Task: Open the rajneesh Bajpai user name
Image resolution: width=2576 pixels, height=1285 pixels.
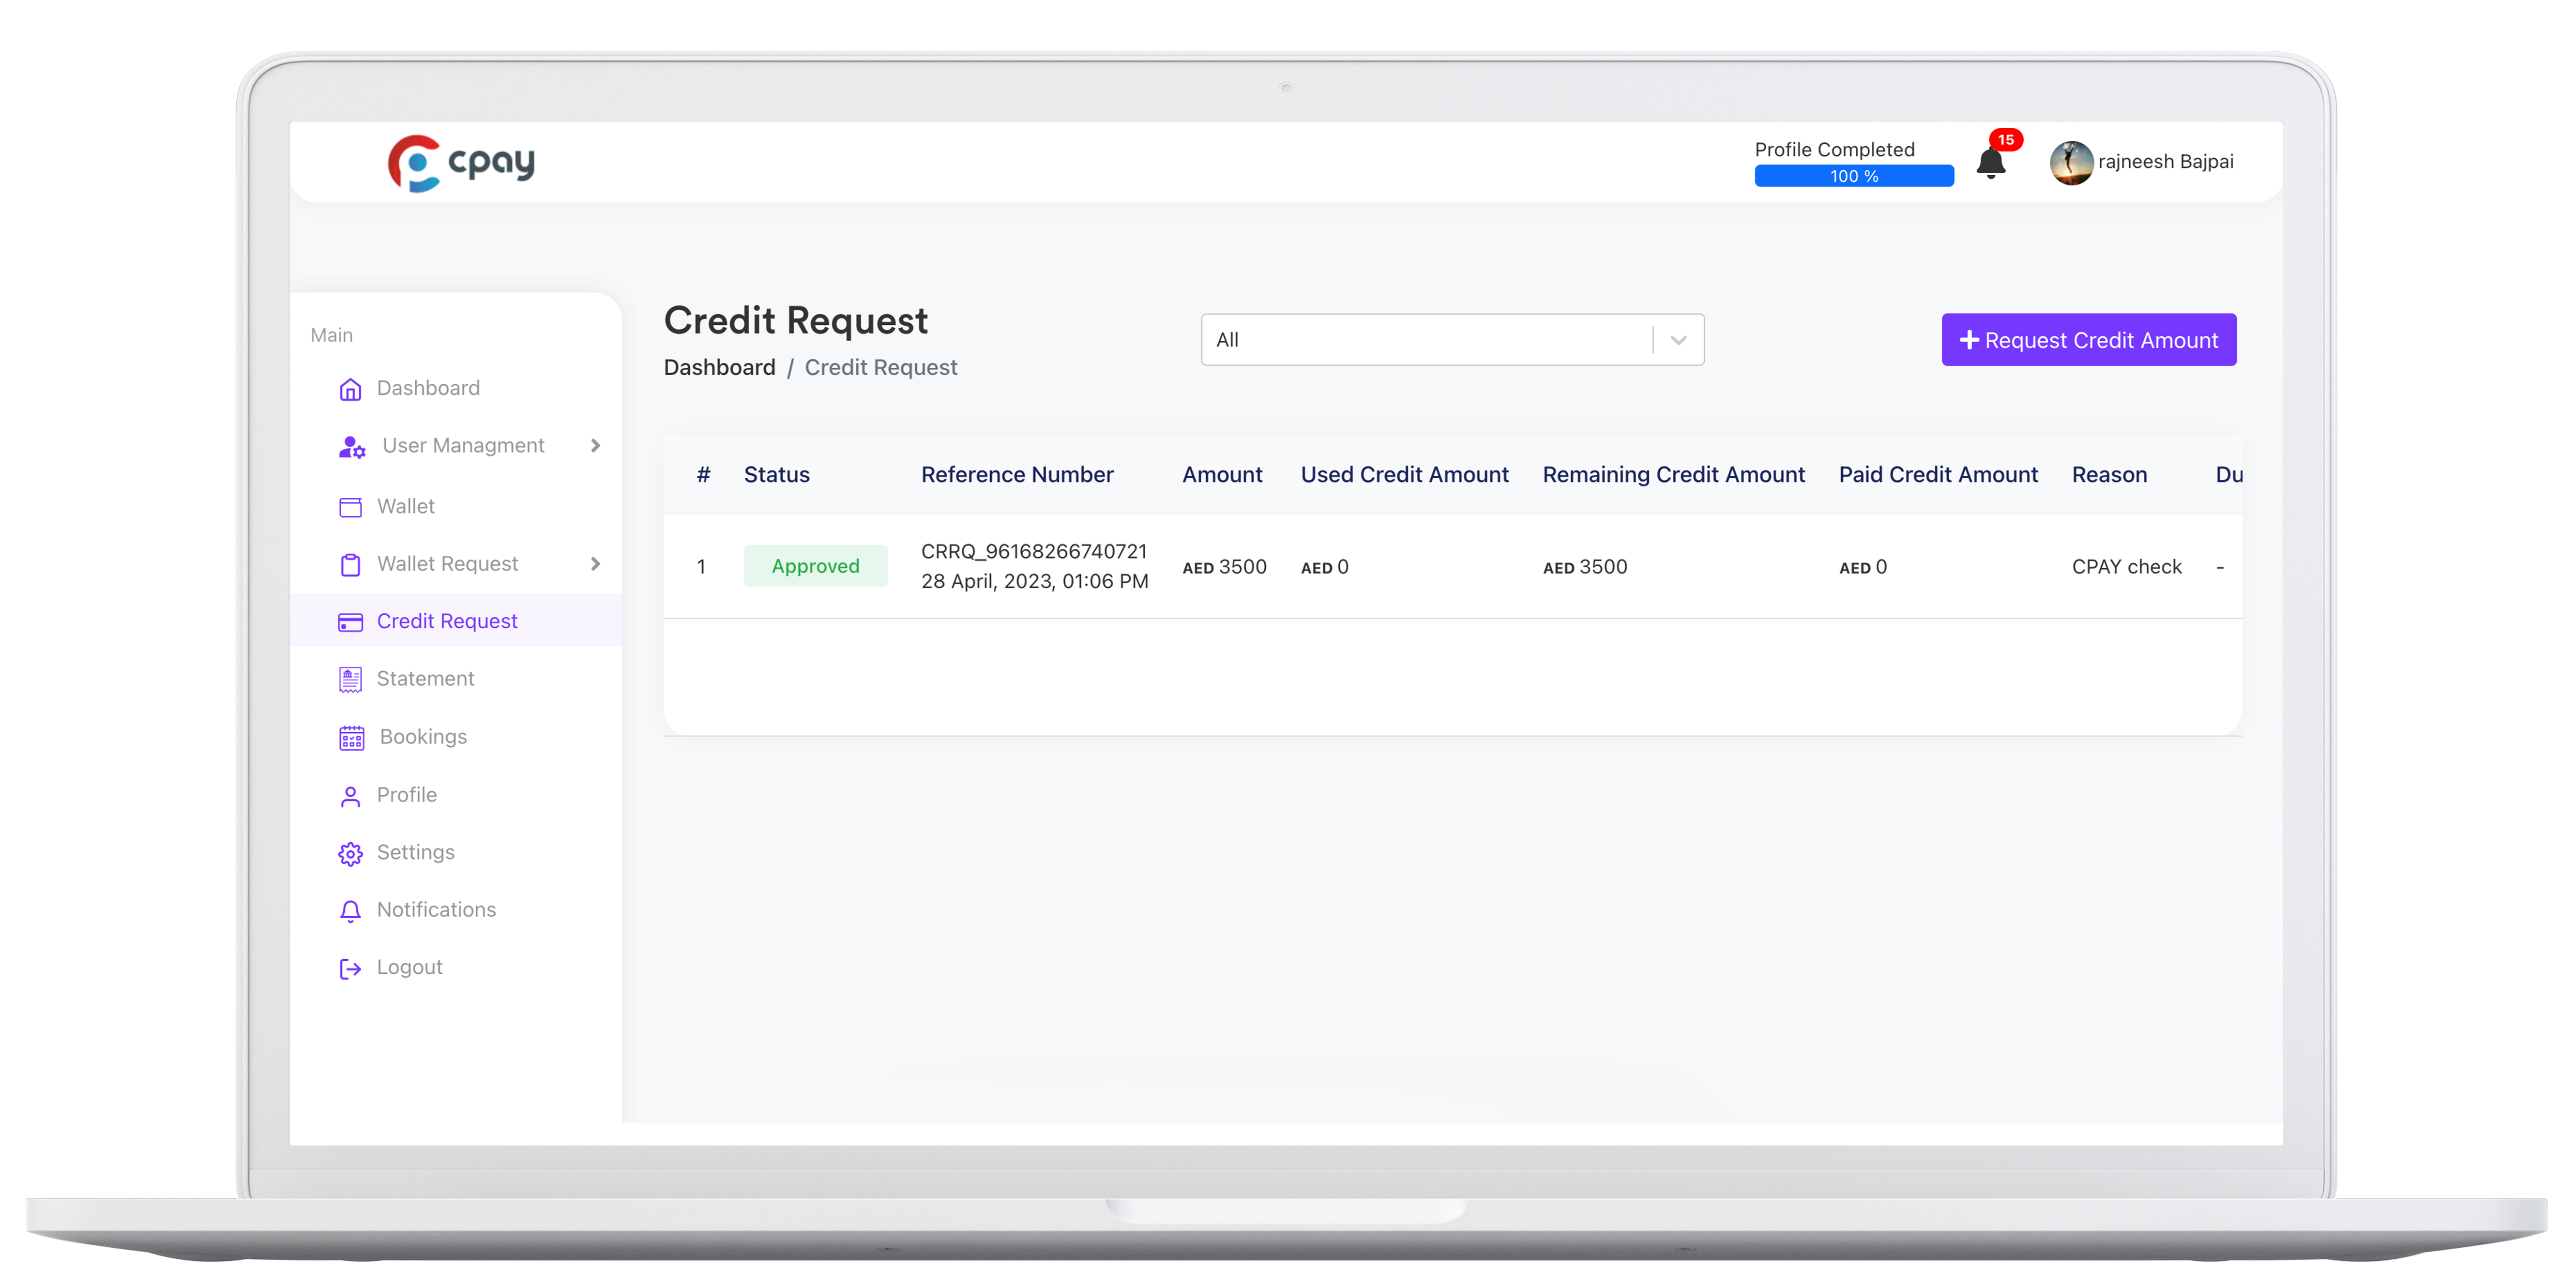Action: 2165,162
